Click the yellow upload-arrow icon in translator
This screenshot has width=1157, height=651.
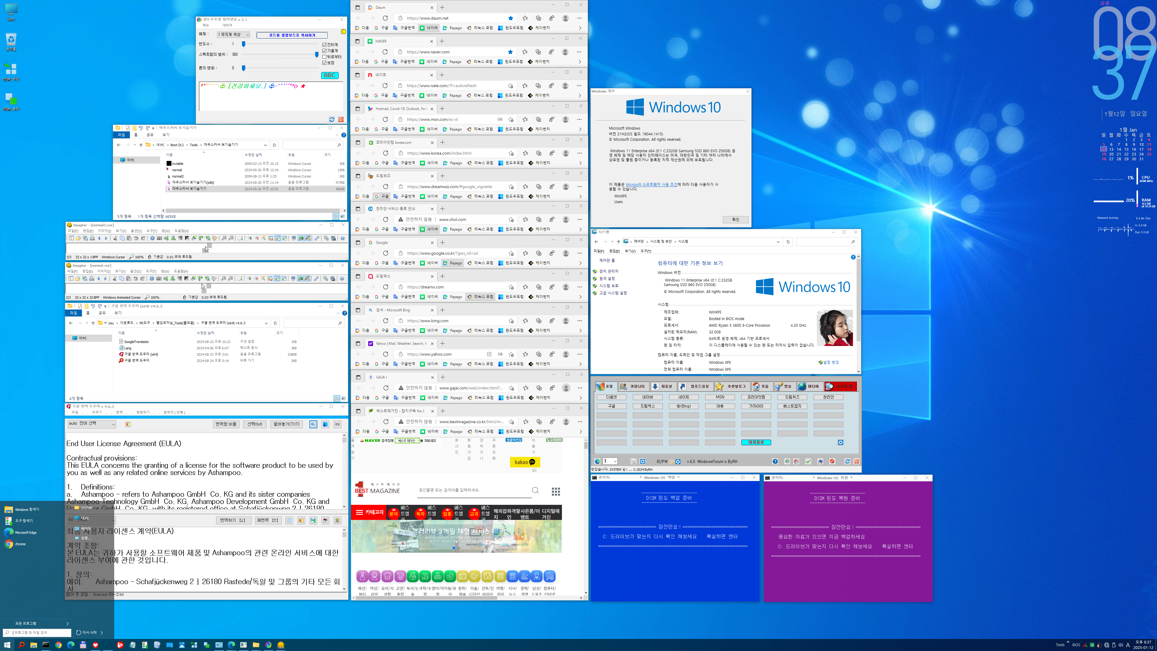point(337,520)
